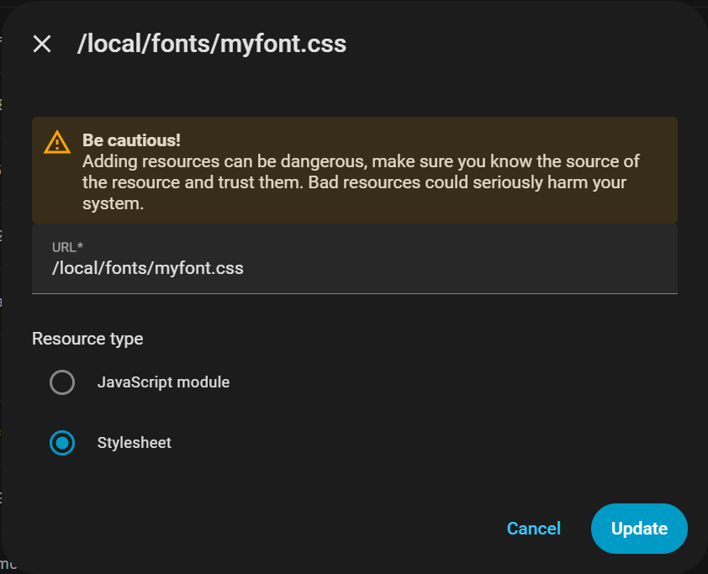
Task: Click the exclamation warning symbol
Action: 56,142
